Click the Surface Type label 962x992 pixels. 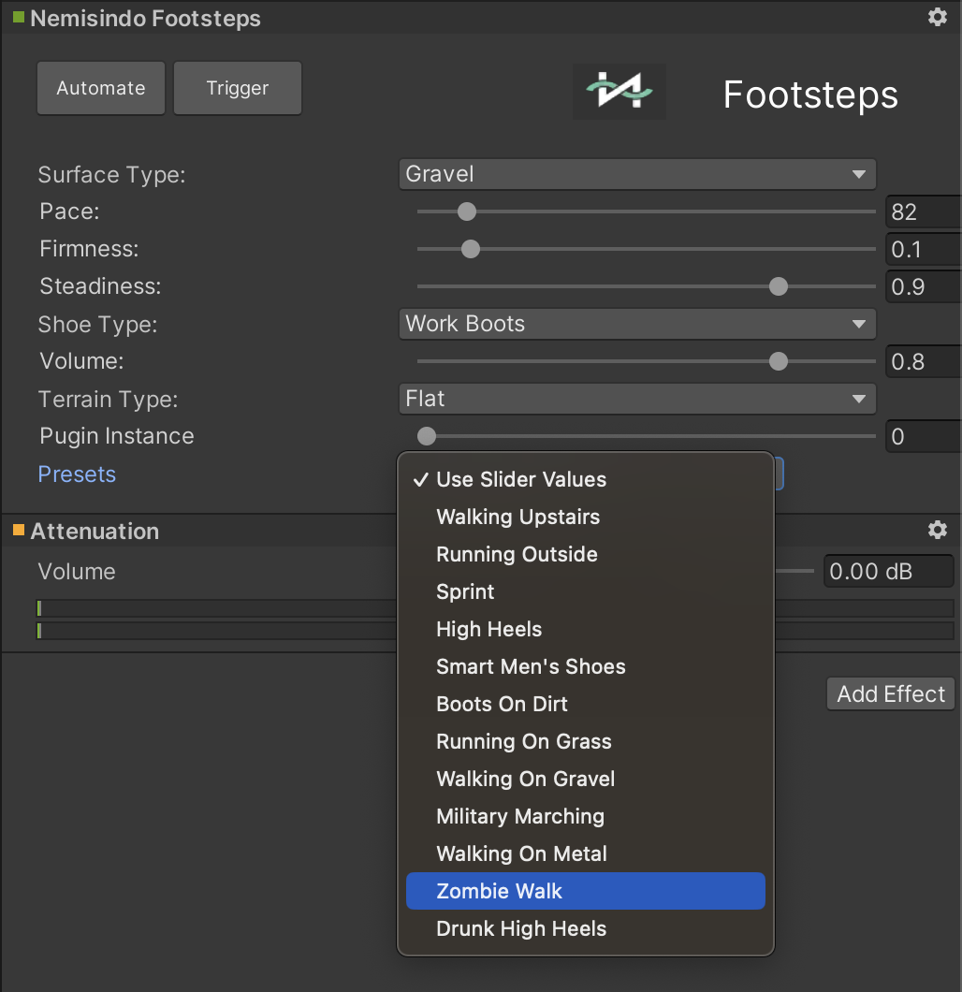coord(111,175)
